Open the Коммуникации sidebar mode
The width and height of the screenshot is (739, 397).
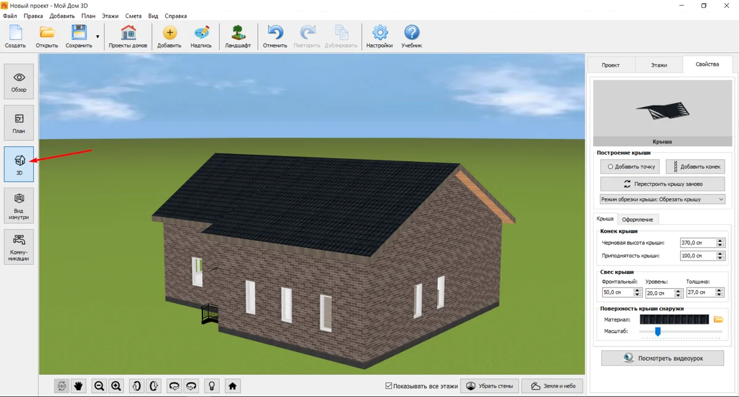pyautogui.click(x=19, y=247)
